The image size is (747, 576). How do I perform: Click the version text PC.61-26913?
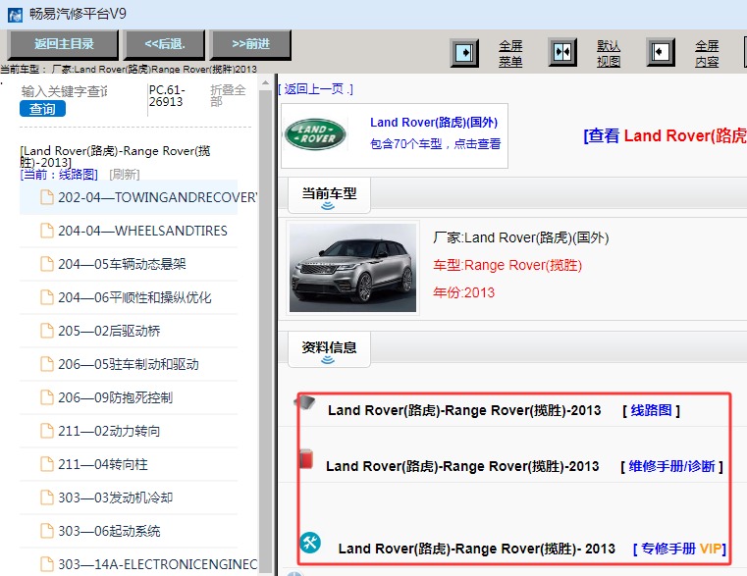tap(167, 96)
